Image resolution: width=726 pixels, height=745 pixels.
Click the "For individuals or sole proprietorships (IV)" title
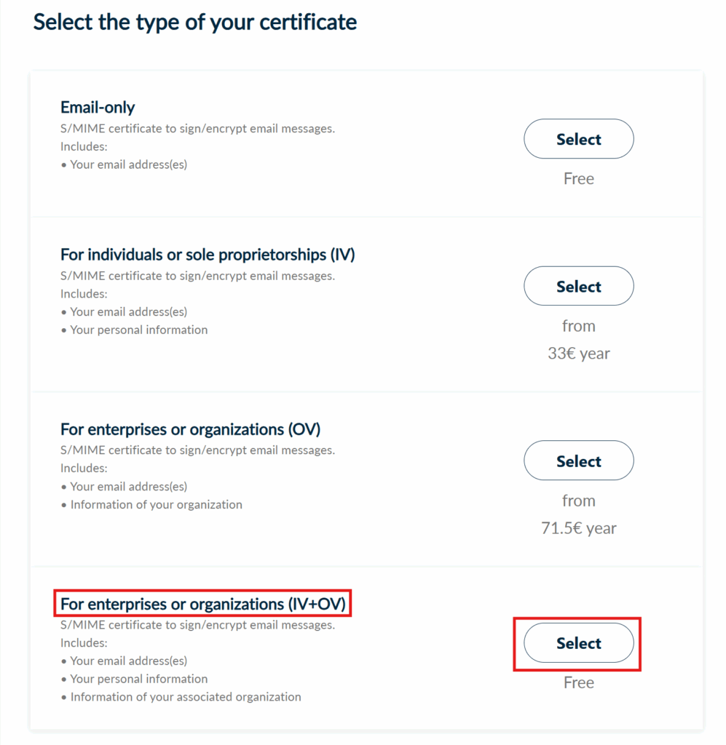pyautogui.click(x=208, y=255)
